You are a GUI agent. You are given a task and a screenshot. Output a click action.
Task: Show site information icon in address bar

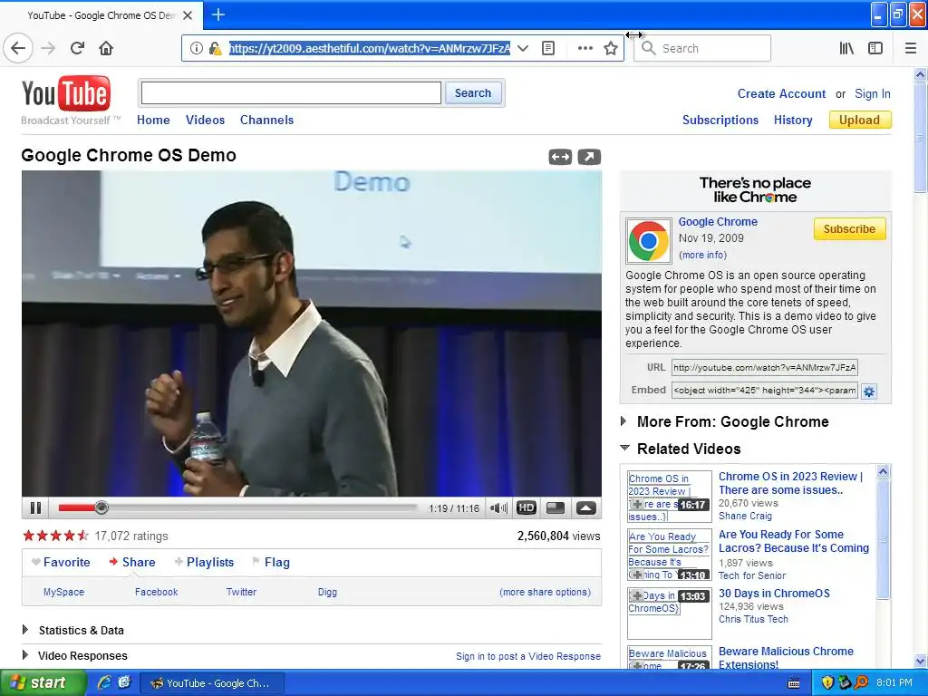(x=197, y=49)
